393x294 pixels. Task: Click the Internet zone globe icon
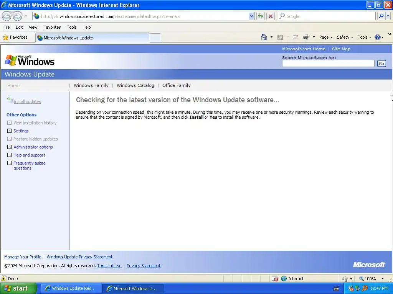coord(284,279)
